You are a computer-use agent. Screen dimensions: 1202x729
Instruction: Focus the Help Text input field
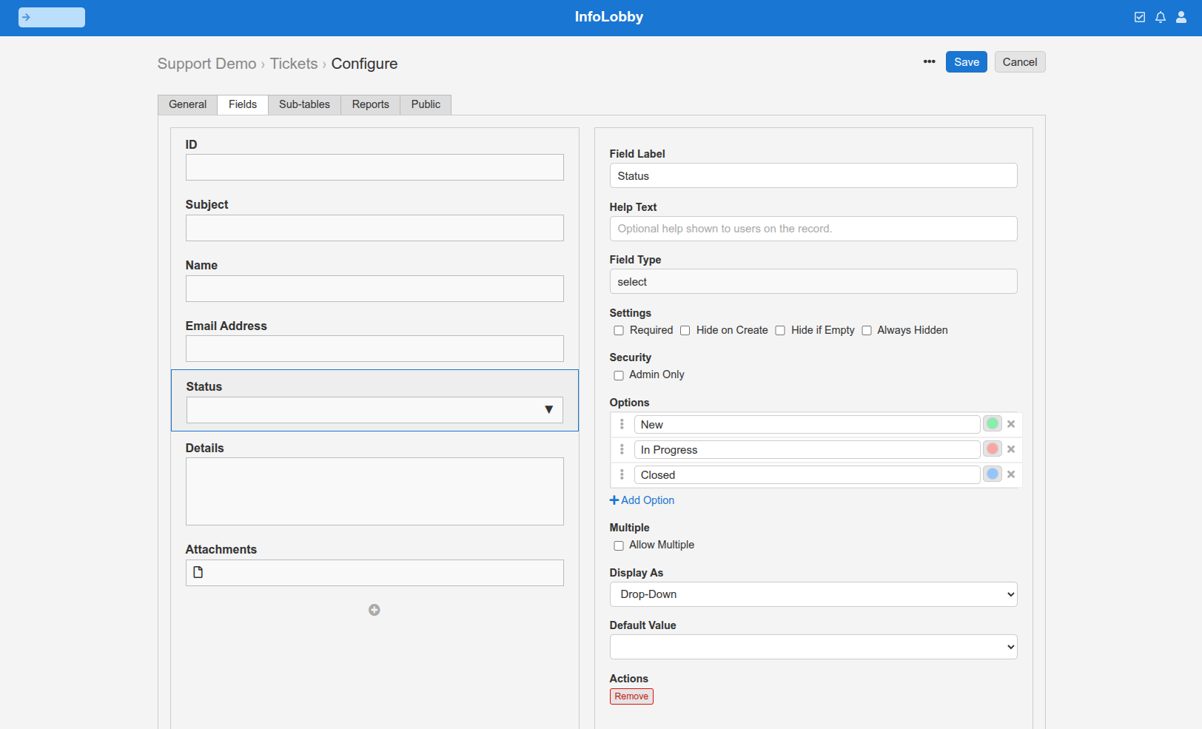pos(813,229)
